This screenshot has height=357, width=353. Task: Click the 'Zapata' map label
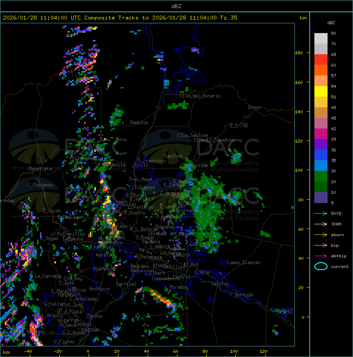click(94, 316)
